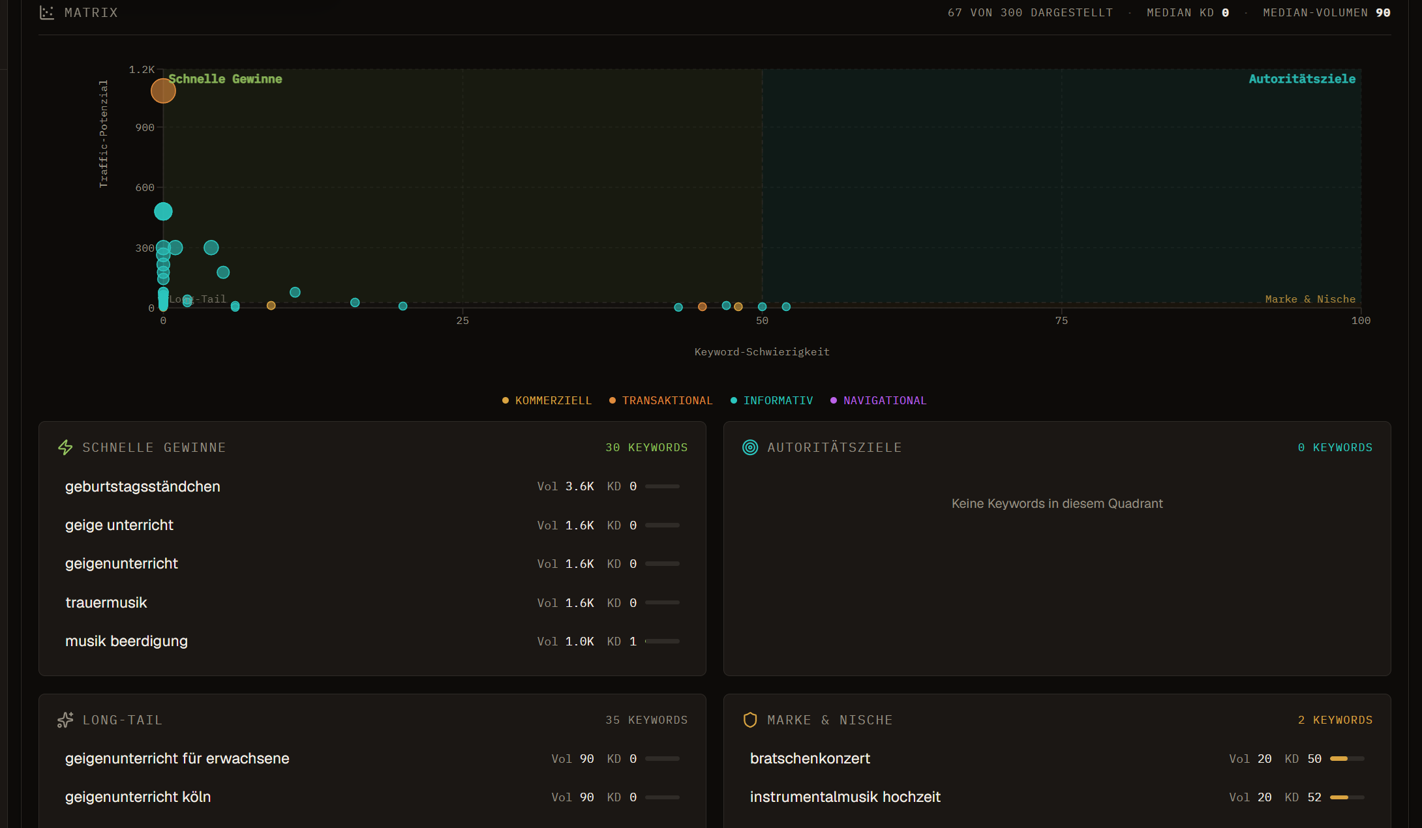Click the teal bubble at KD 11
This screenshot has width=1422, height=828.
point(295,292)
